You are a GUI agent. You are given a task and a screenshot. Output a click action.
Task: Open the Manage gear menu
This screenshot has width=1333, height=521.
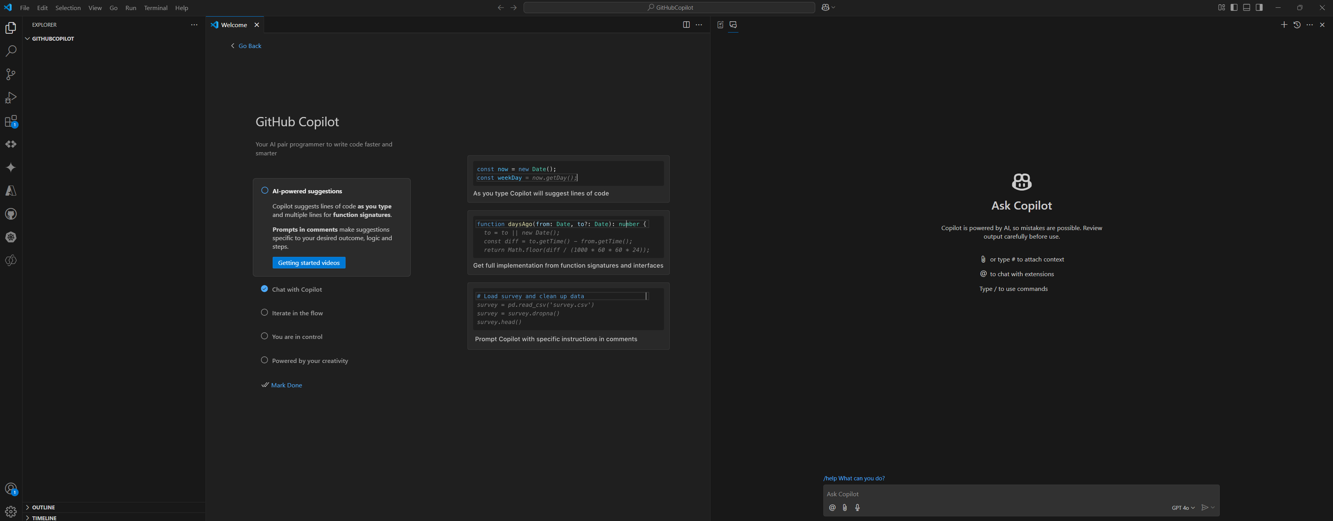tap(11, 512)
